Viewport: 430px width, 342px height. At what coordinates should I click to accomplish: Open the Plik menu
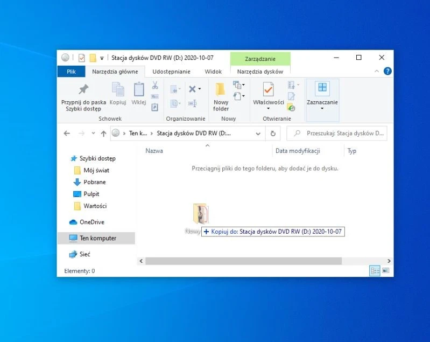tap(71, 71)
